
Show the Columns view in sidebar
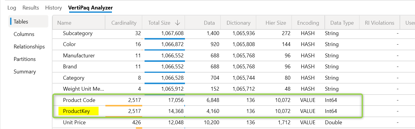24,34
